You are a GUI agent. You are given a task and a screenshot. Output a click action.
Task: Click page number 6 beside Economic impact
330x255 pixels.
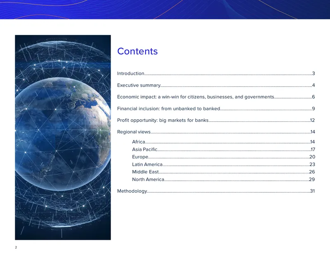(x=313, y=97)
